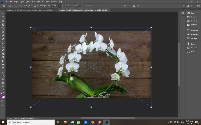Viewport: 201px width, 125px height.
Task: Select the Eraser tool
Action: 3,54
